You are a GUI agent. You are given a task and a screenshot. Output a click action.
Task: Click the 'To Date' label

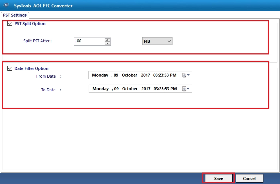point(48,90)
